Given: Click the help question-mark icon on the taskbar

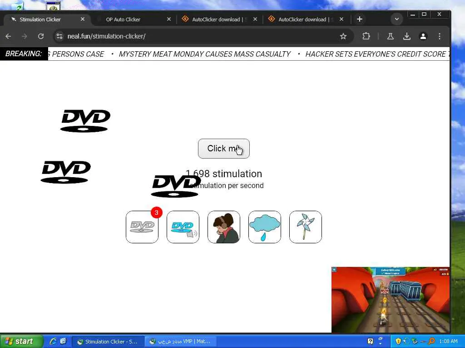Looking at the screenshot, I should coord(371,341).
